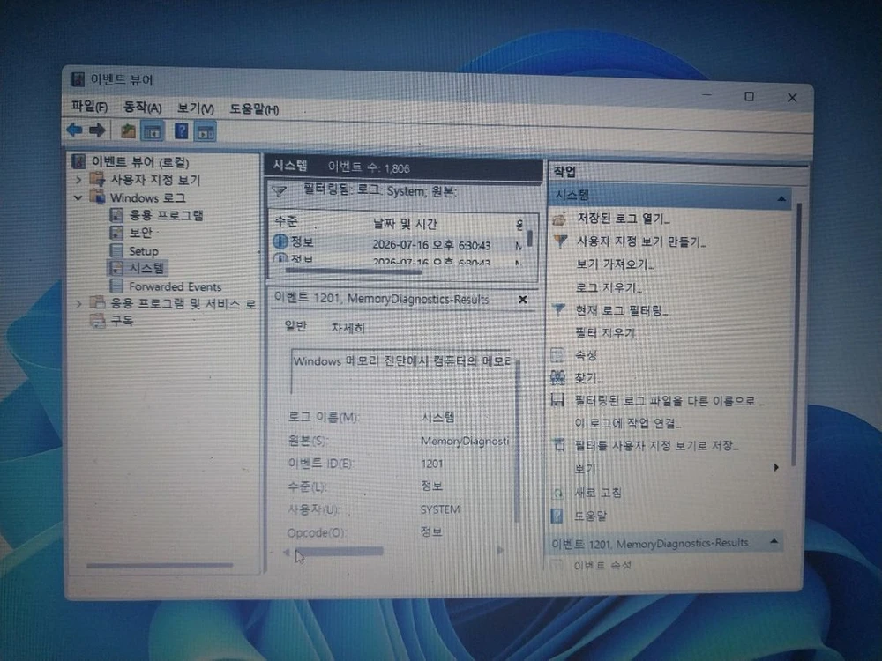Click 이벤트 속성 action at the bottom
This screenshot has height=661, width=882.
(602, 565)
